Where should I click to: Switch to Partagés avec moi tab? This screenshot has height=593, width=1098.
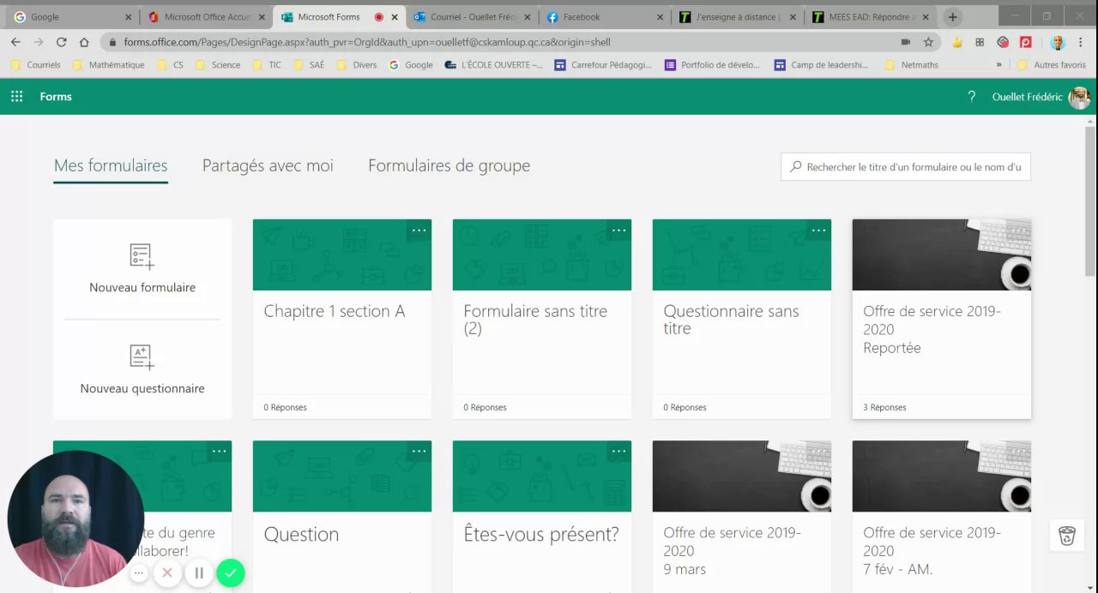(x=268, y=166)
